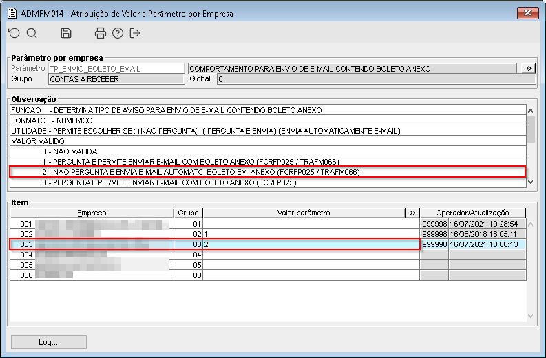Click the undo/refresh arrow toolbar icon

pyautogui.click(x=14, y=33)
